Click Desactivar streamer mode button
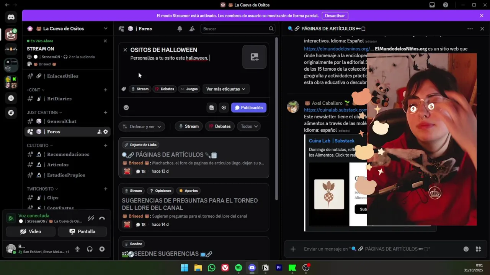The width and height of the screenshot is (490, 275). click(x=335, y=16)
